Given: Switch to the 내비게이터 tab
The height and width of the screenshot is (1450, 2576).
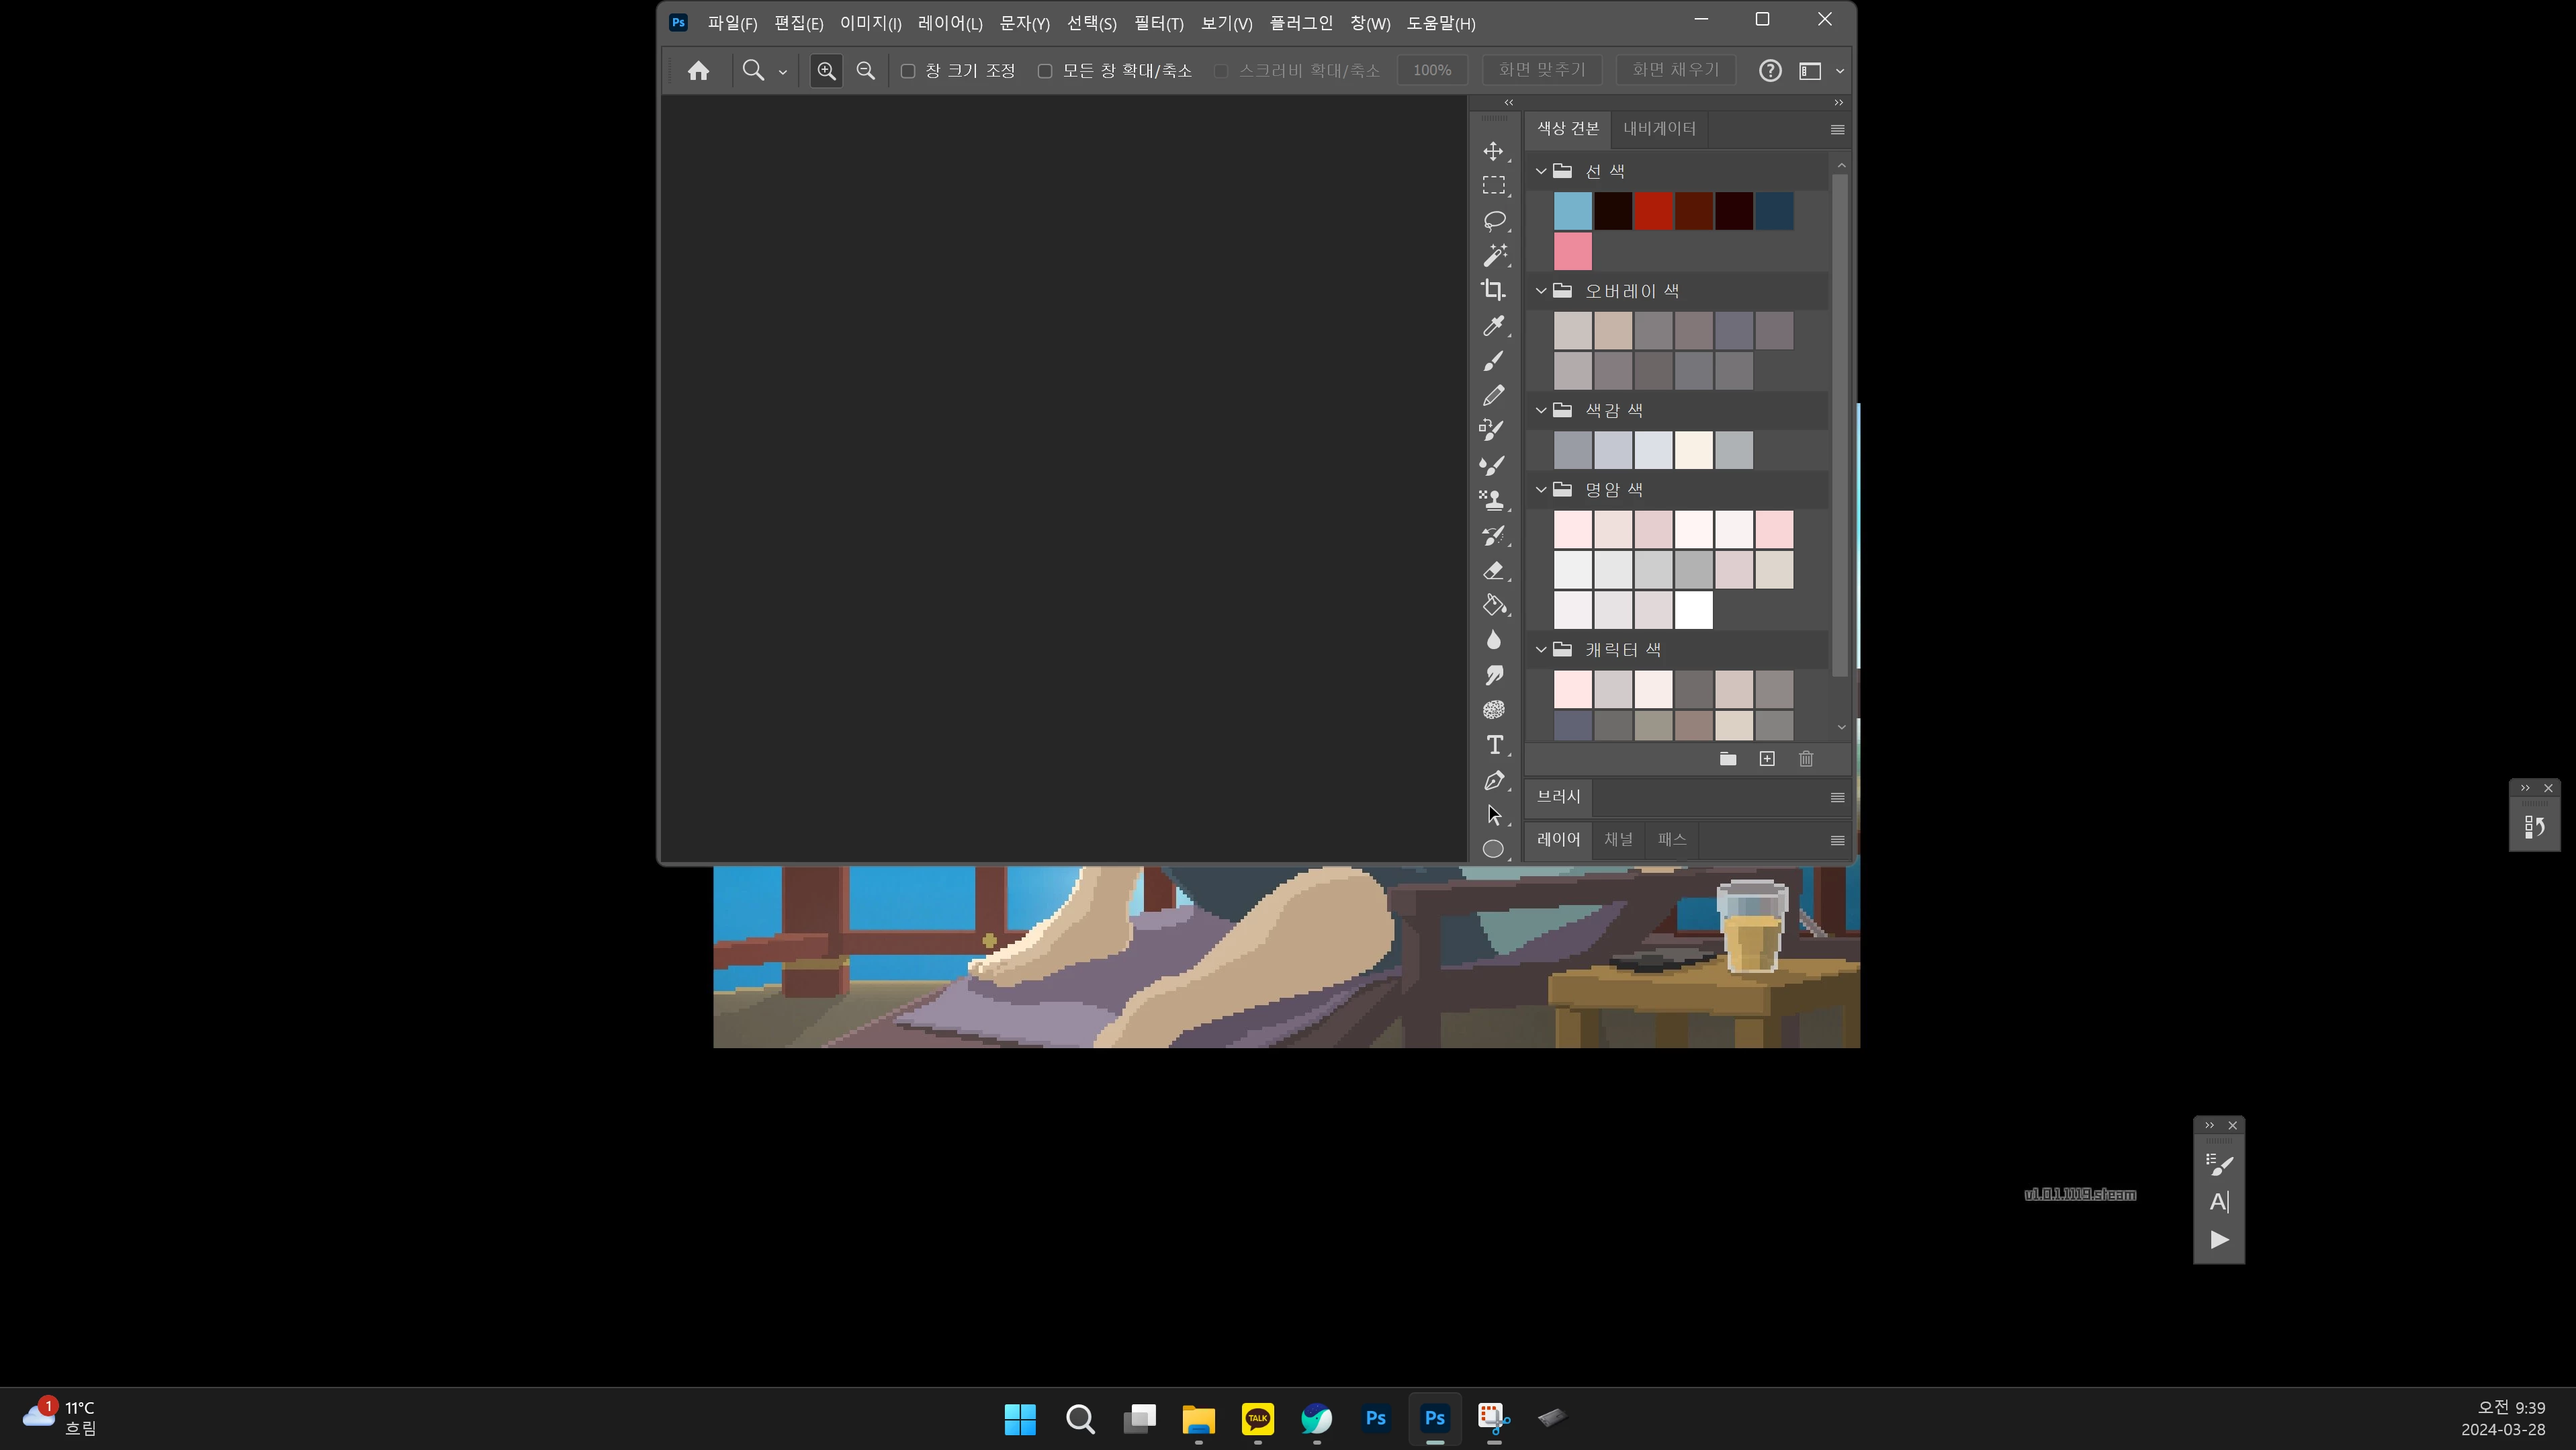Looking at the screenshot, I should click(1659, 129).
